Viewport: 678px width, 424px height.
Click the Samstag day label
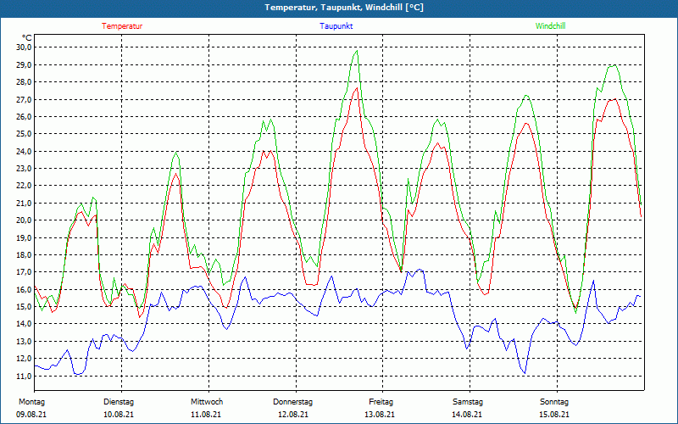[468, 402]
